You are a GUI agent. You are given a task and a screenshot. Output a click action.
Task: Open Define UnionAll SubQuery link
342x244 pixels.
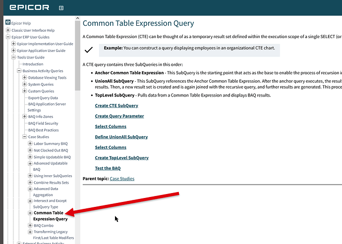121,137
